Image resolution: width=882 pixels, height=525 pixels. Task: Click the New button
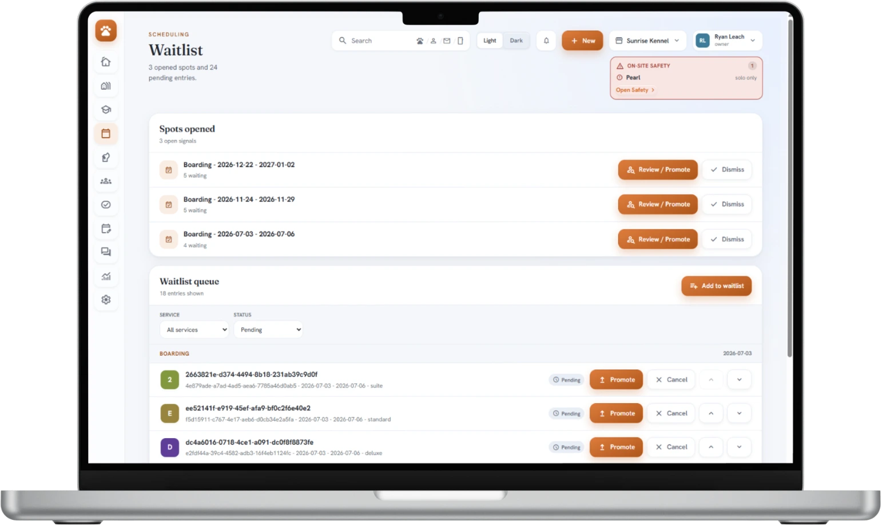click(582, 41)
